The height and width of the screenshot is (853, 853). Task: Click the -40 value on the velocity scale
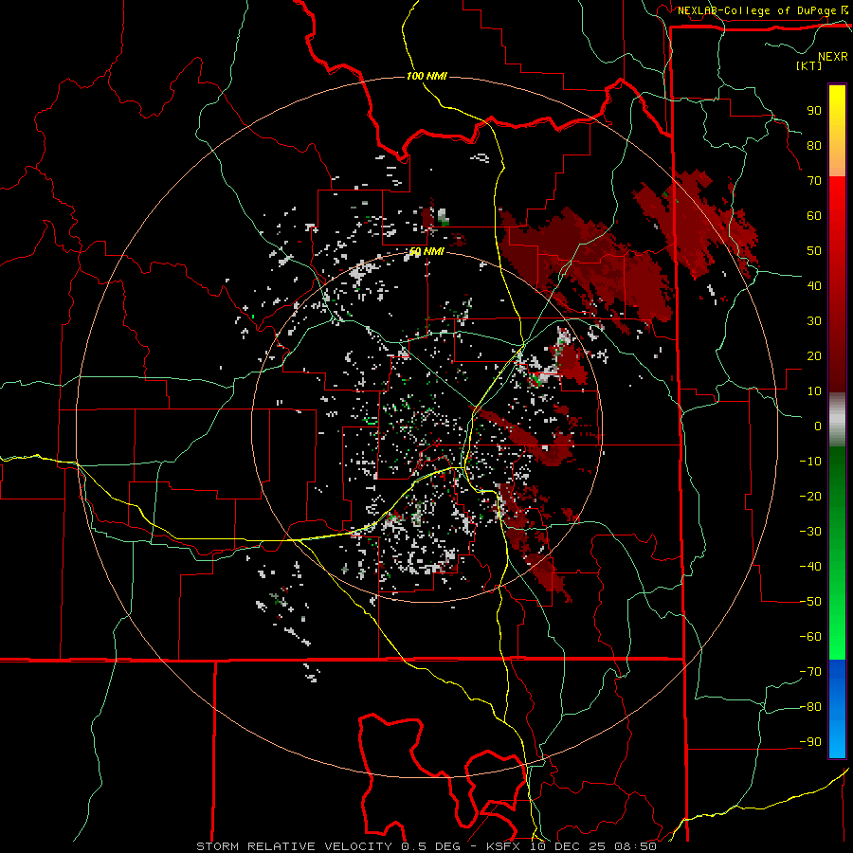tap(810, 567)
